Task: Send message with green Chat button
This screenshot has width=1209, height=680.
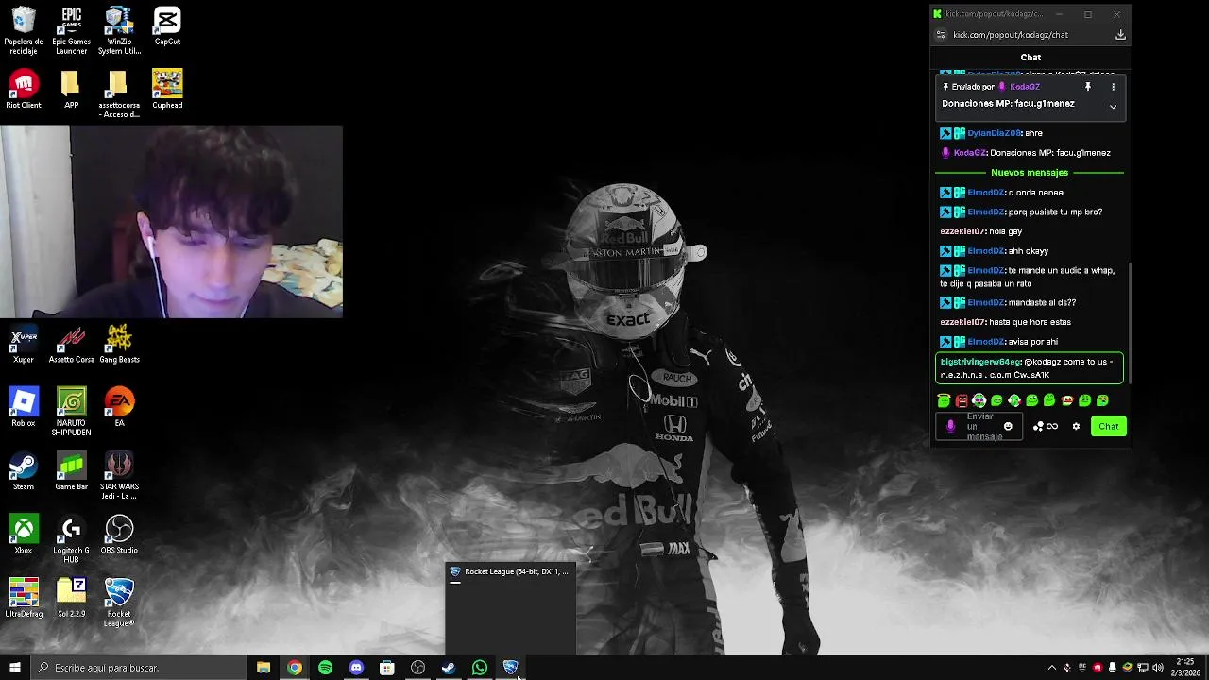Action: [x=1108, y=426]
